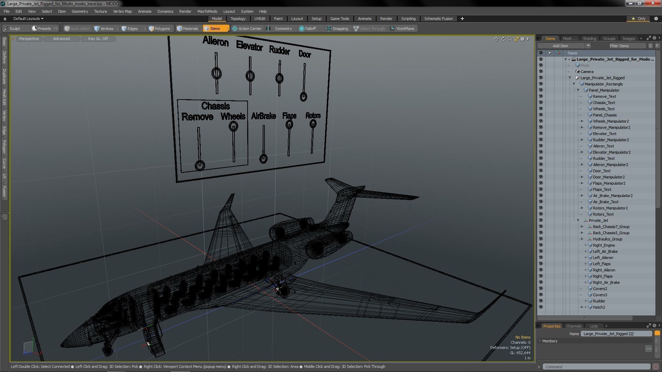Open the Geometry menu
Viewport: 662px width, 372px height.
pyautogui.click(x=80, y=11)
